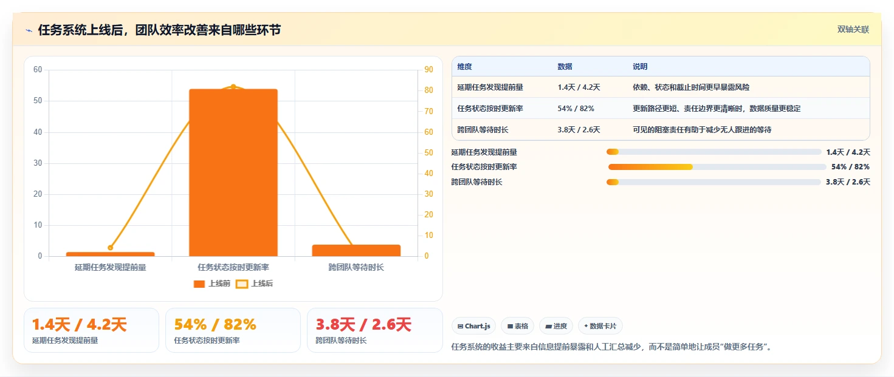Click the tall orange bar for 任务状态按时更新率

click(233, 172)
